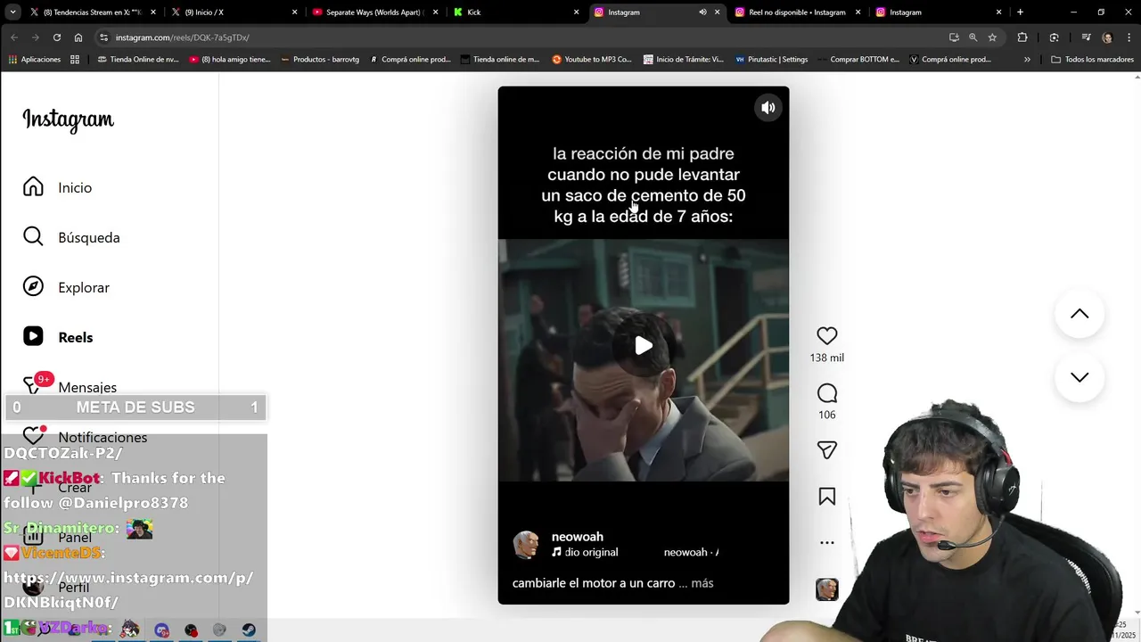
Task: Open the browser extensions puzzle icon
Action: click(1022, 37)
